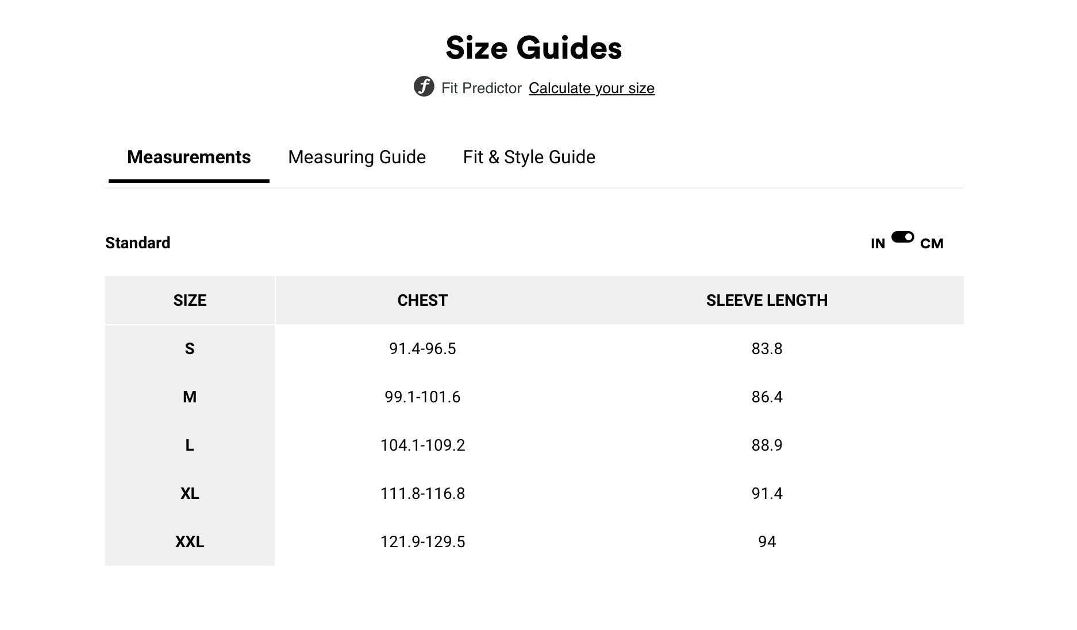
Task: Toggle the IN/CM unit switch
Action: click(902, 237)
